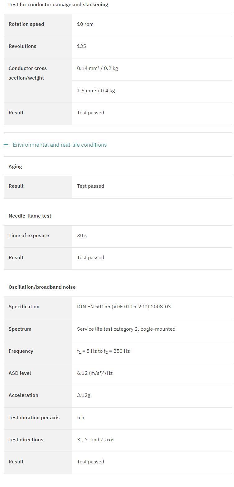
Task: Select the 1.5 mm² / 0.4 kg value
Action: pyautogui.click(x=96, y=91)
